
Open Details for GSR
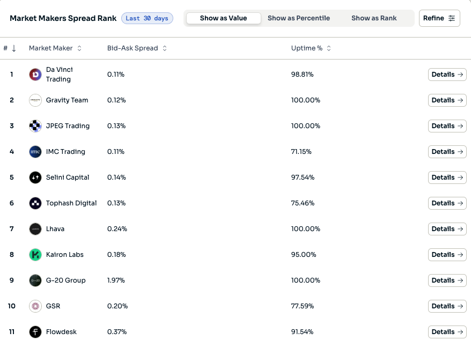447,306
